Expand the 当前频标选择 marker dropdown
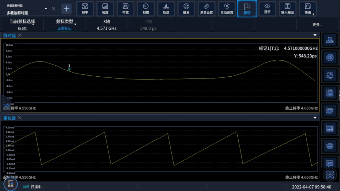This screenshot has width=340, height=191. click(22, 25)
